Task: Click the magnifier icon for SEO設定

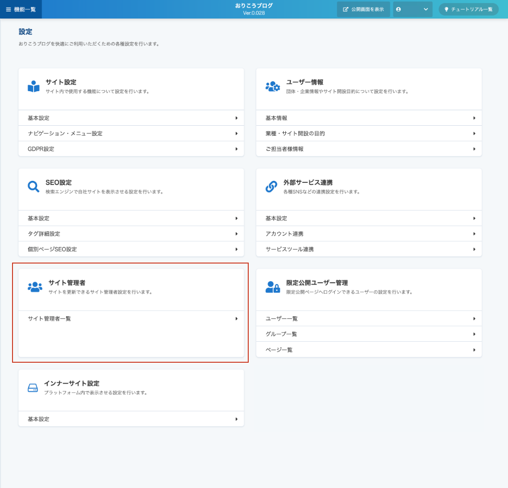Action: click(x=34, y=187)
